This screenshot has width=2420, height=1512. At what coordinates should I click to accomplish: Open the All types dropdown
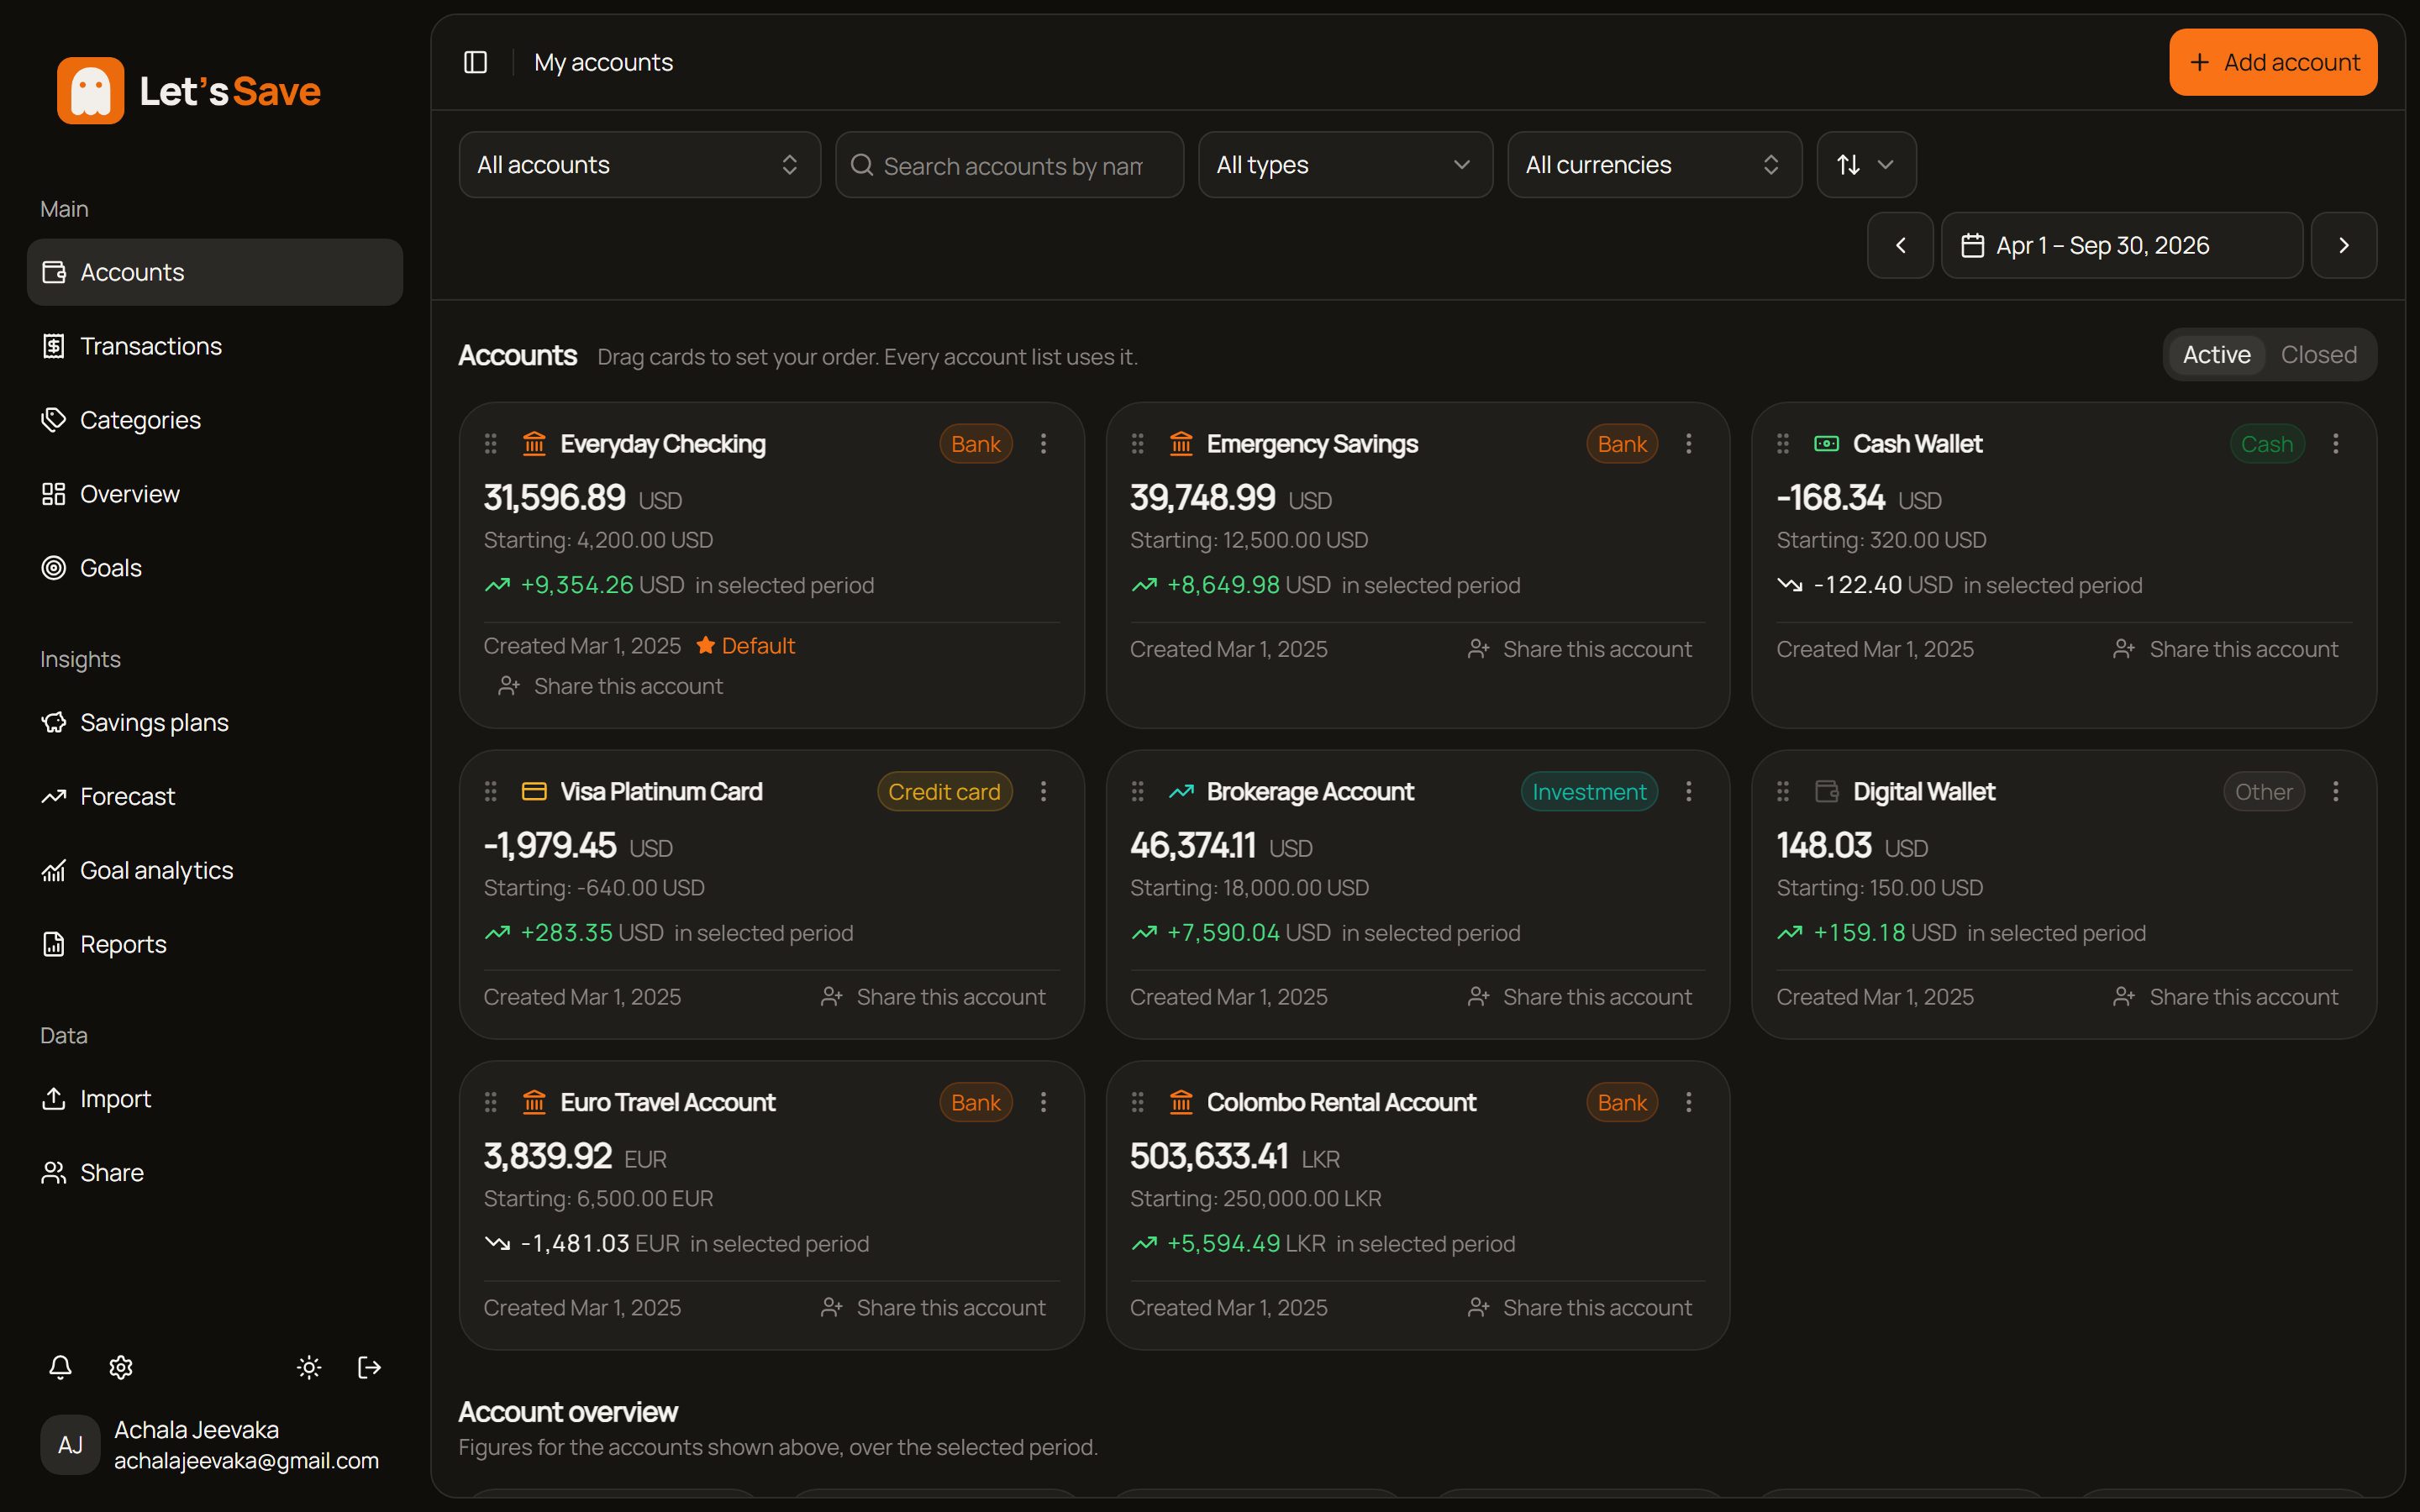pos(1345,164)
